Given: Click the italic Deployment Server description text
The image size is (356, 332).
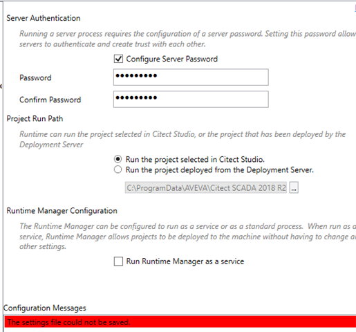Looking at the screenshot, I should (x=182, y=140).
